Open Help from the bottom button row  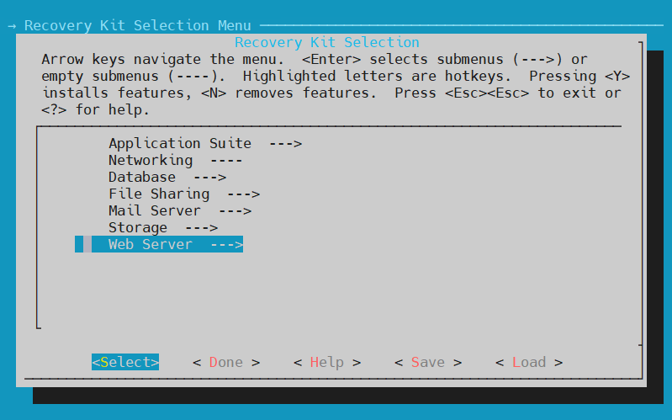tap(327, 362)
